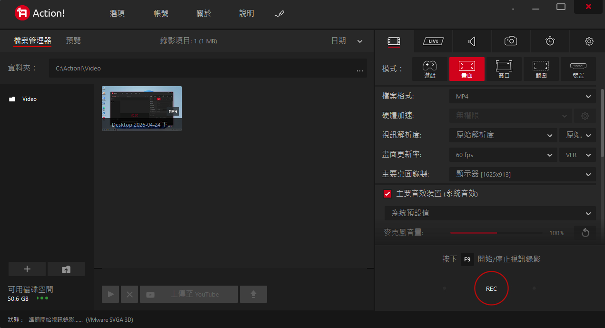The width and height of the screenshot is (605, 328).
Task: Expand the MP4 file format dropdown
Action: [522, 96]
